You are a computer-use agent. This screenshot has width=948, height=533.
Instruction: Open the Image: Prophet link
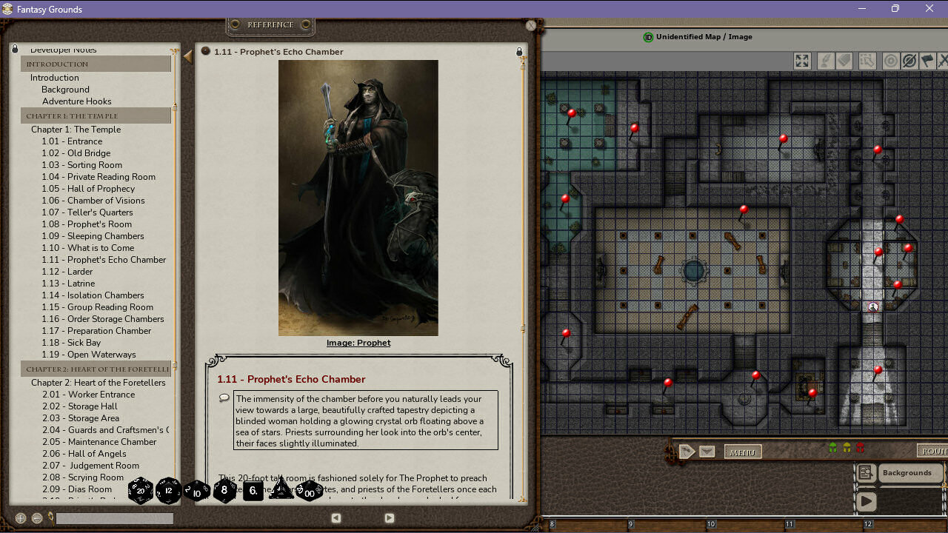click(358, 343)
